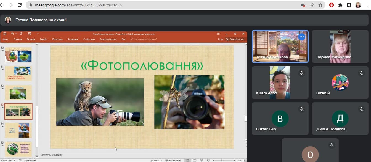The image size is (371, 162).
Task: Click the PowerPoint save icon
Action: (5, 34)
